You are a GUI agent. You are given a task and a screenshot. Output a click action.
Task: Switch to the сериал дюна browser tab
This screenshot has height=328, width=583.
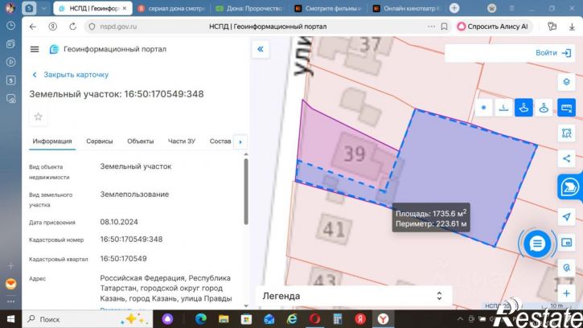[x=171, y=8]
